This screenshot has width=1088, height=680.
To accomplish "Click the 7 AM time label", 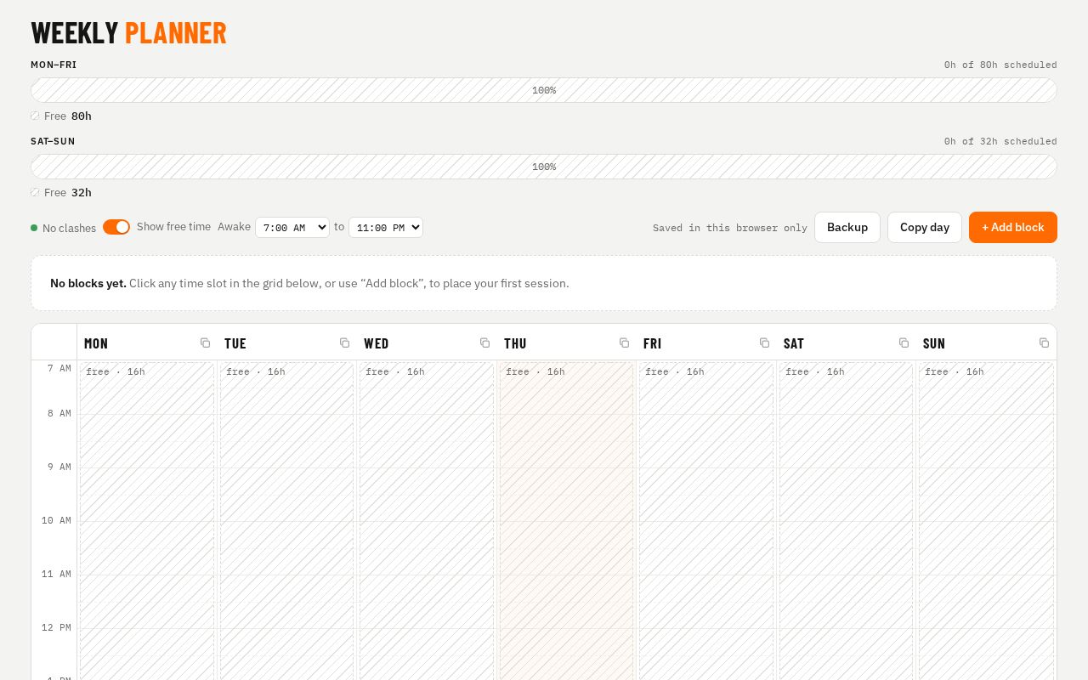I will [x=59, y=368].
